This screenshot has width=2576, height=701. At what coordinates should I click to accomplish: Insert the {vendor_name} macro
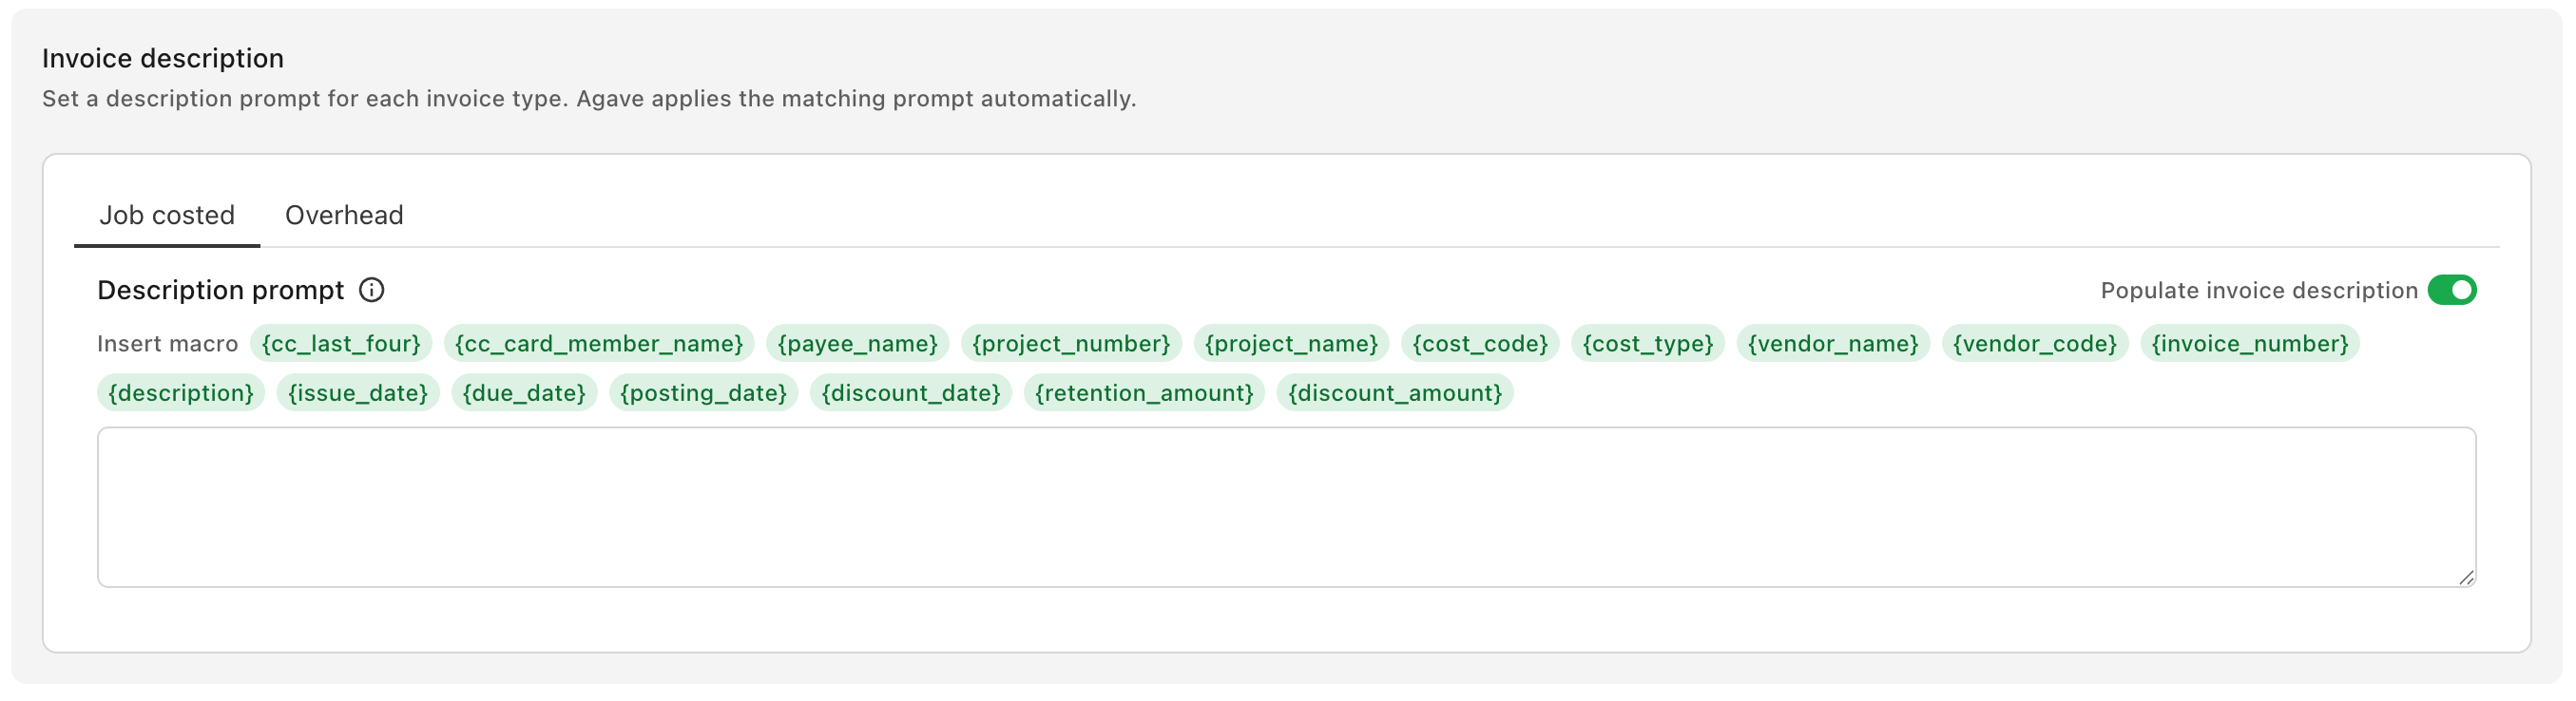(x=1833, y=345)
